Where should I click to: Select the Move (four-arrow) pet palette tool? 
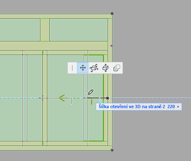(x=83, y=68)
